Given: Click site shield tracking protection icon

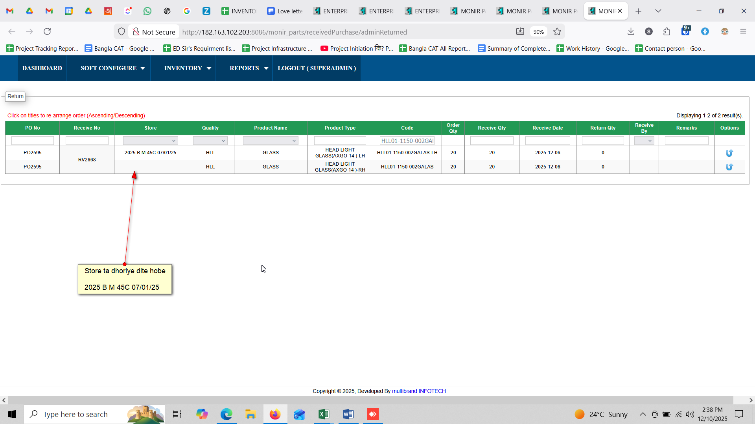Looking at the screenshot, I should [122, 32].
